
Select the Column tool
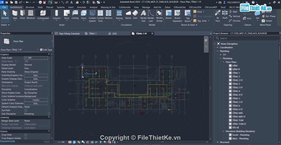pyautogui.click(x=56, y=15)
